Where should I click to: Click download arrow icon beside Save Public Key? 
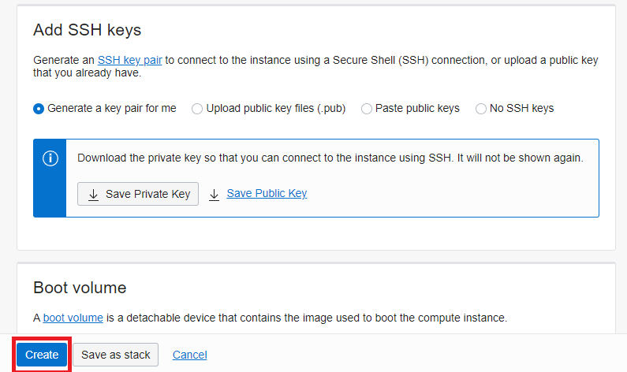click(x=214, y=194)
